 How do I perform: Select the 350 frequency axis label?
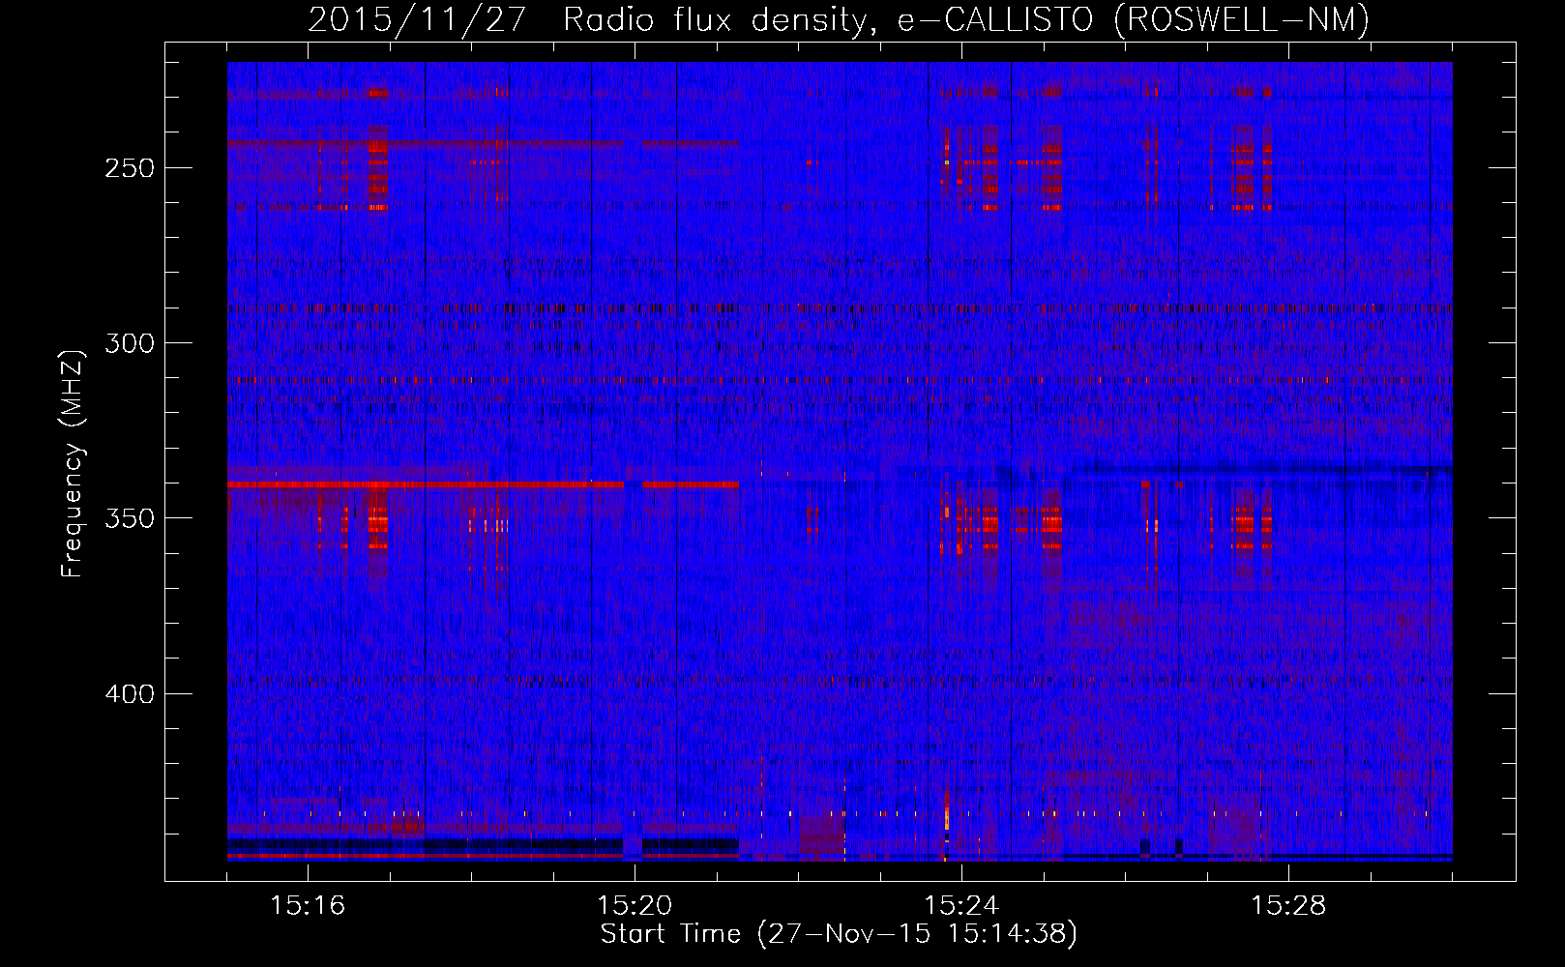(129, 519)
